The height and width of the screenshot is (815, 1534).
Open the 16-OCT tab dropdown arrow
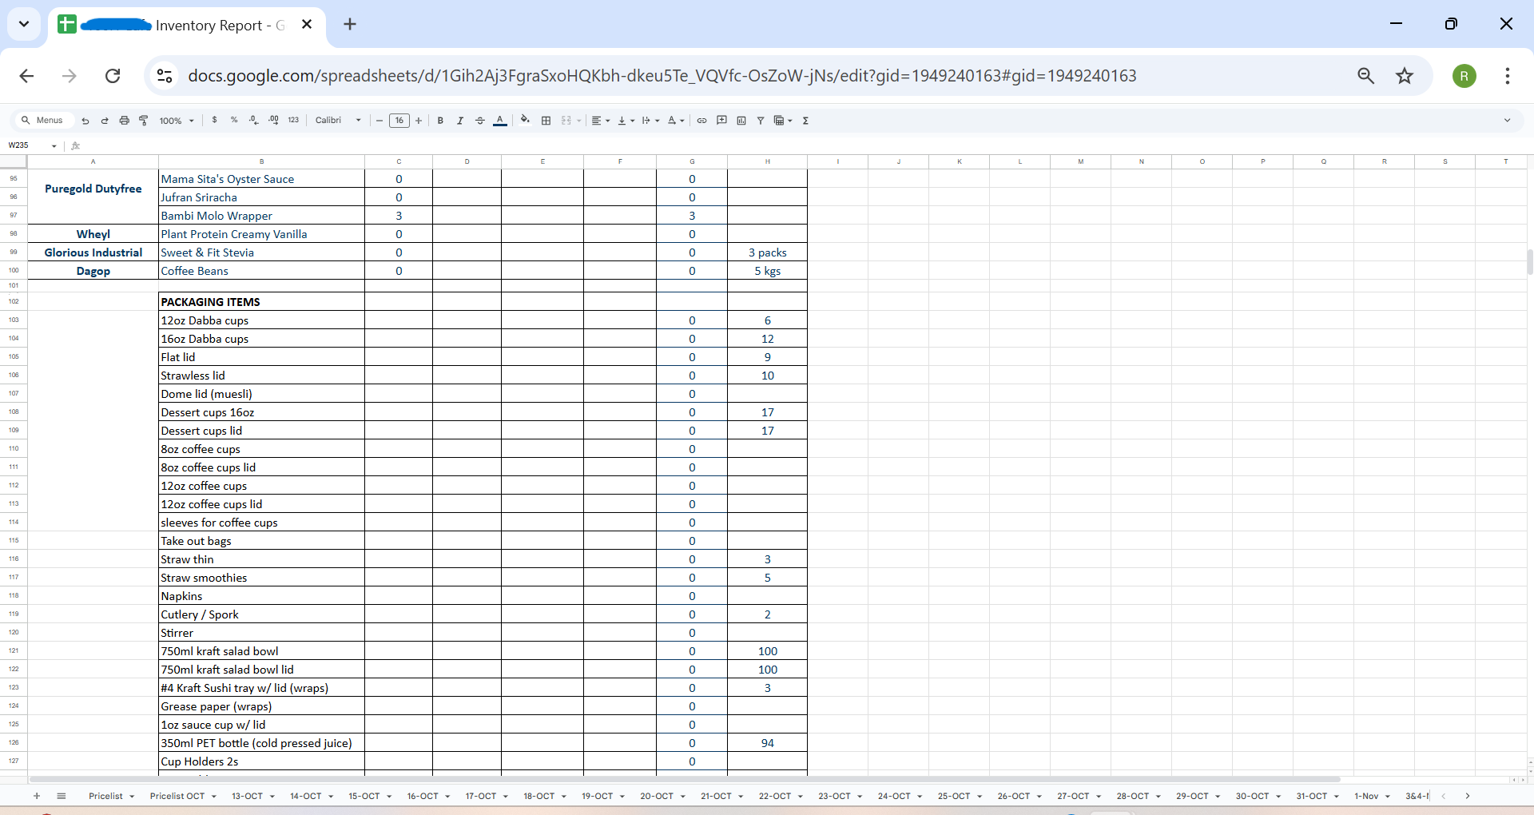coord(447,797)
